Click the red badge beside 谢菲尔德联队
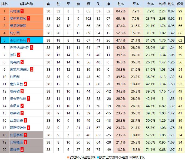Viewport: 185px width, 160px height. tap(32, 69)
